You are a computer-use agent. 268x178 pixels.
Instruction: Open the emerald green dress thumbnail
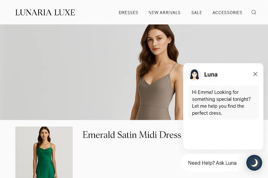tap(44, 152)
